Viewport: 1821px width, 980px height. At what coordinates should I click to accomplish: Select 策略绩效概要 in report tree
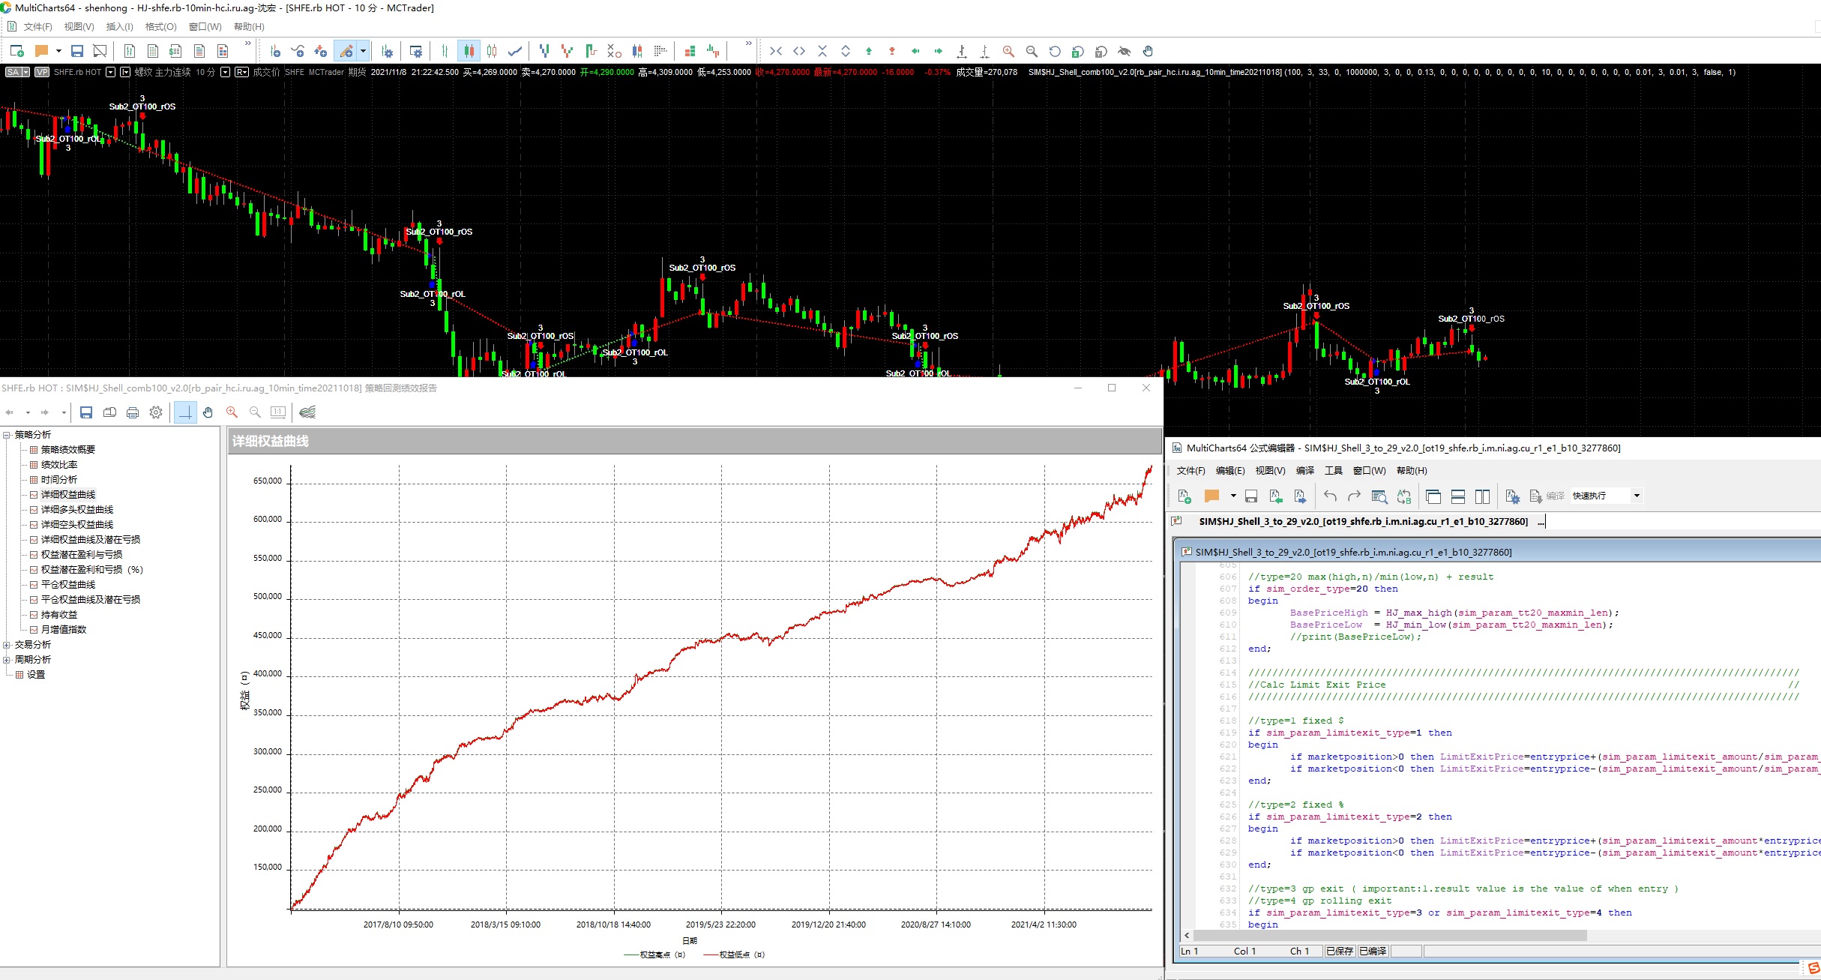tap(67, 450)
